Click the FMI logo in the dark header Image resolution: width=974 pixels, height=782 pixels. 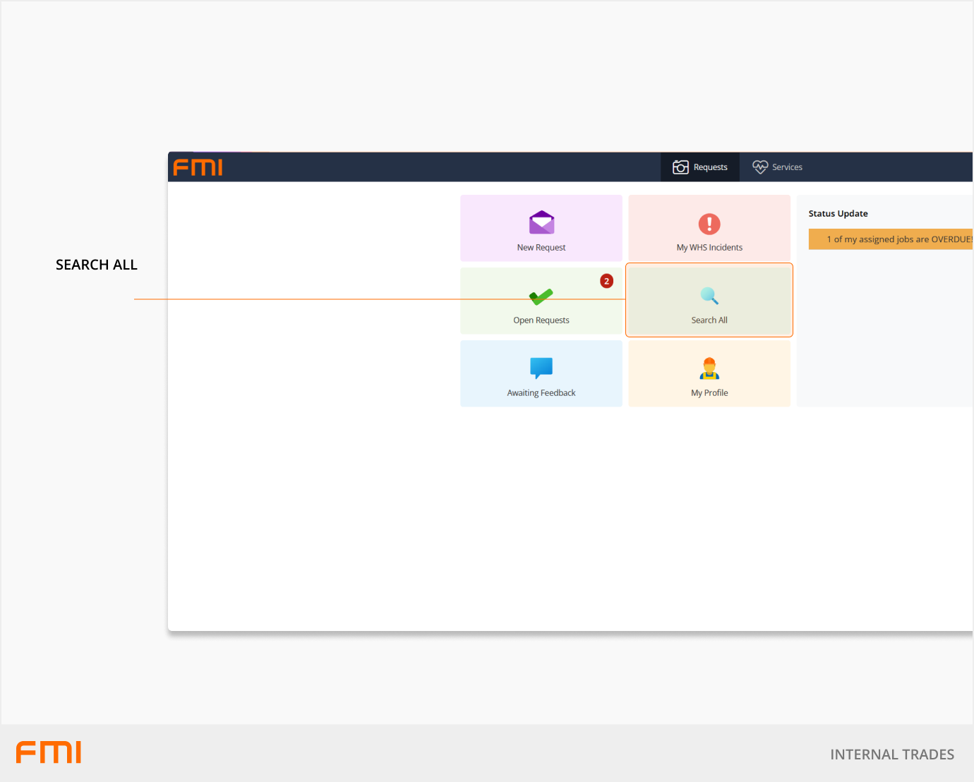198,167
